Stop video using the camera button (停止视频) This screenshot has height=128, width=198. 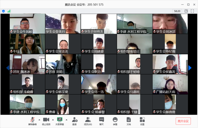(46, 121)
